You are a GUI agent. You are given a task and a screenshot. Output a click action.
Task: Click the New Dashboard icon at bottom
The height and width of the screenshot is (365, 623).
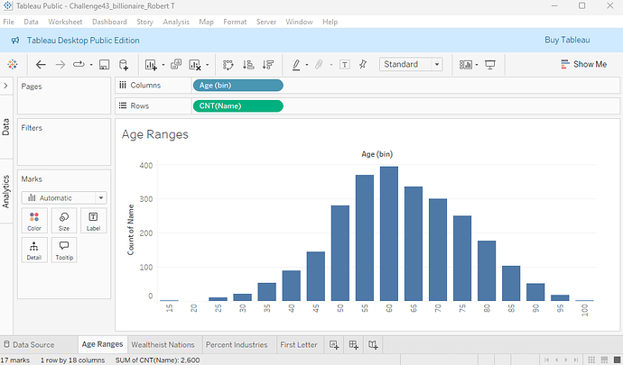[354, 345]
